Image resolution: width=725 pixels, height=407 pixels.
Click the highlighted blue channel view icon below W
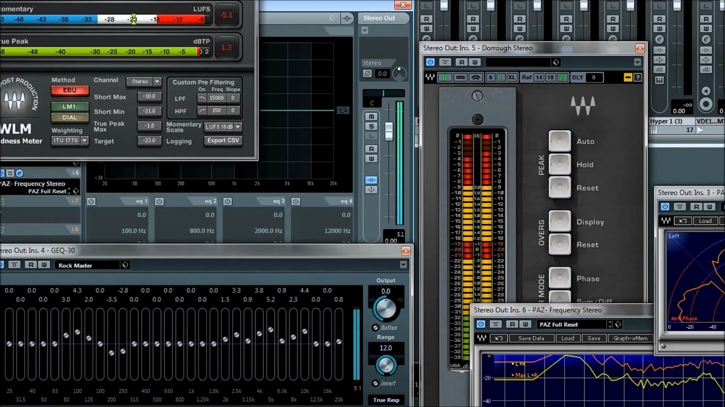click(371, 180)
